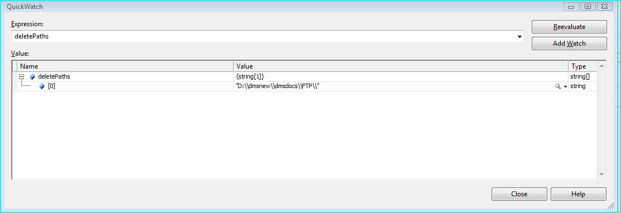This screenshot has height=213, width=621.
Task: Open Help for QuickWatch
Action: point(578,194)
